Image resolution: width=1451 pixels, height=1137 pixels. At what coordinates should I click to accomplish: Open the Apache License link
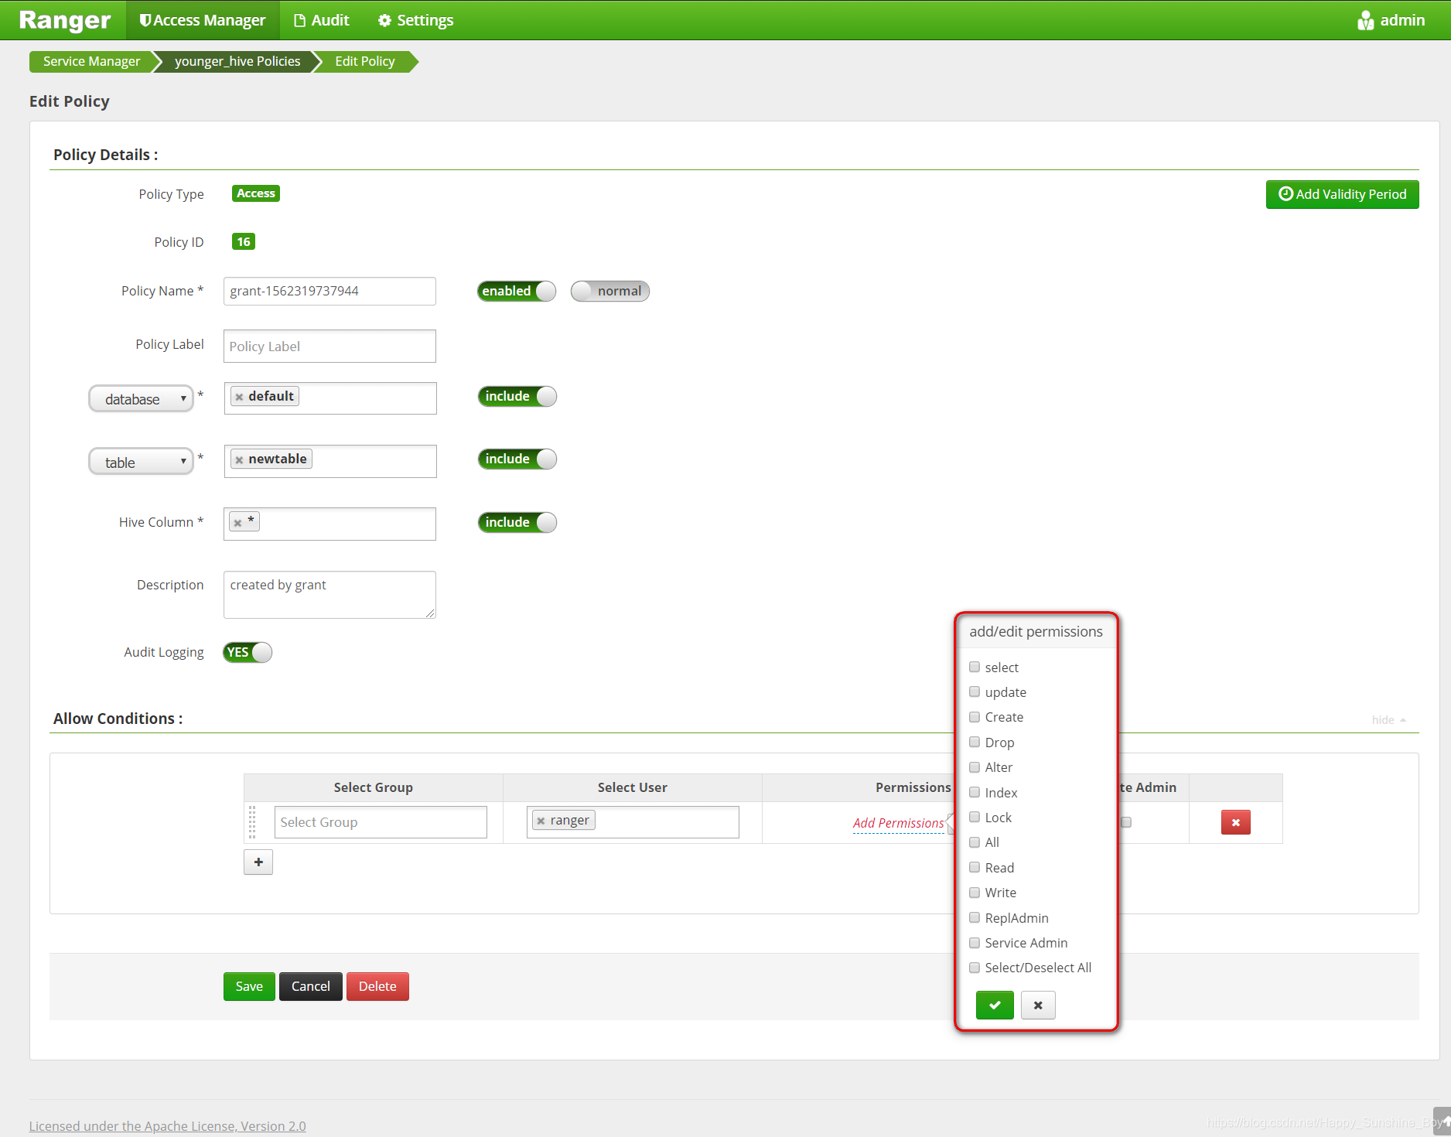[x=167, y=1125]
